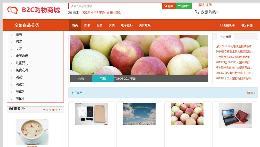The height and width of the screenshot is (147, 260).
Task: Open the 购物车 shopping cart
Action: click(x=184, y=6)
